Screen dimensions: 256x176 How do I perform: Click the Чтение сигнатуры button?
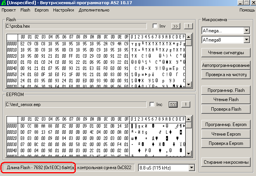coord(226,52)
